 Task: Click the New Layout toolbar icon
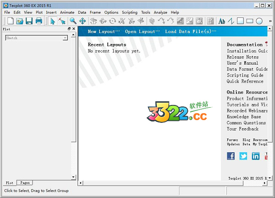[11, 21]
